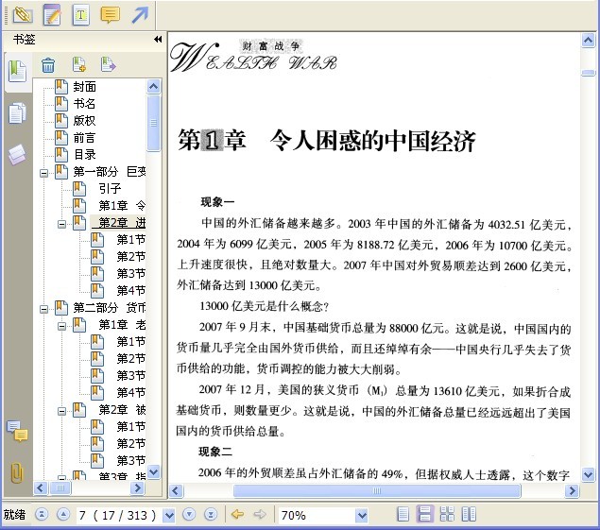Click the page number field 7 (17/313)
The image size is (600, 530).
[x=119, y=516]
